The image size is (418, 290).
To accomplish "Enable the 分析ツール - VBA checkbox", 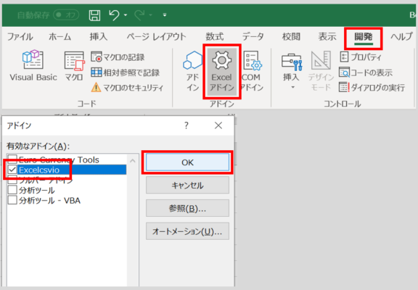I will coord(12,200).
